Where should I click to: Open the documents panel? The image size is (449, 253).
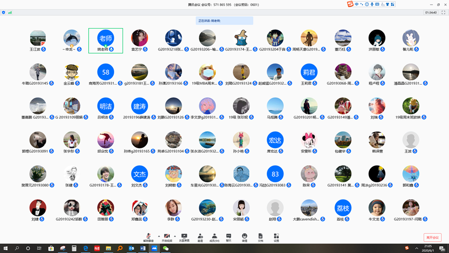(x=261, y=237)
